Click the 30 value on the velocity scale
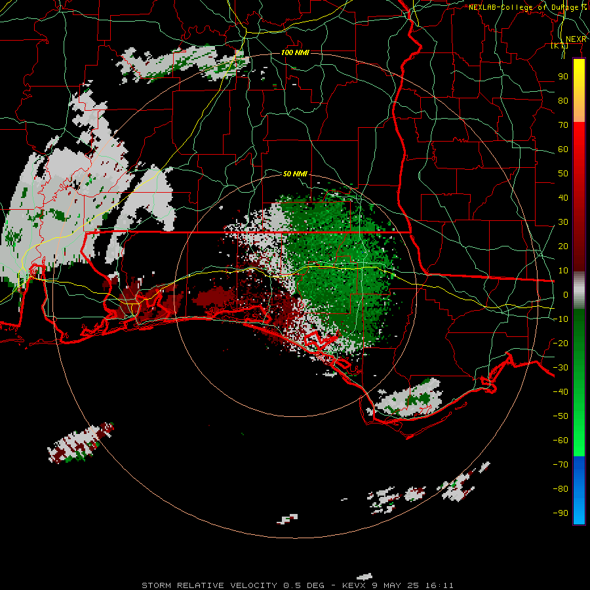 pos(563,222)
